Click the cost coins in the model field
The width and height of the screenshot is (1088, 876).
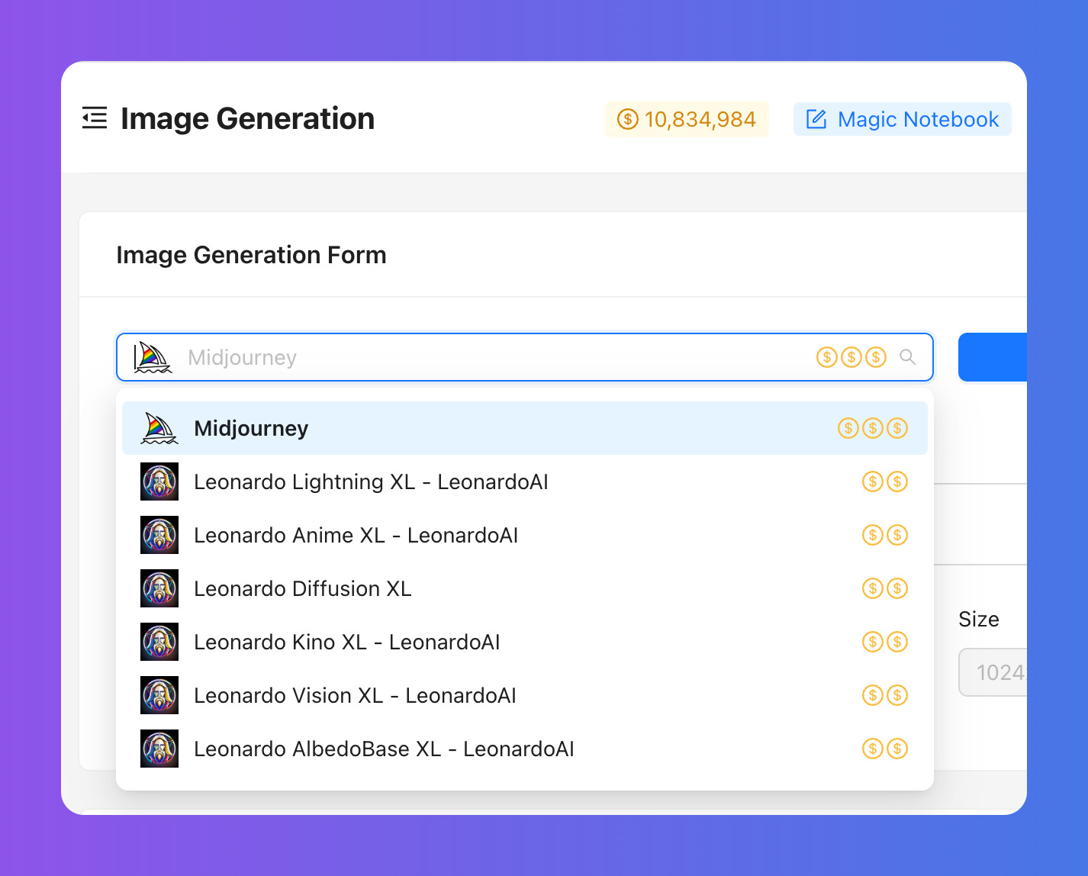pyautogui.click(x=851, y=357)
